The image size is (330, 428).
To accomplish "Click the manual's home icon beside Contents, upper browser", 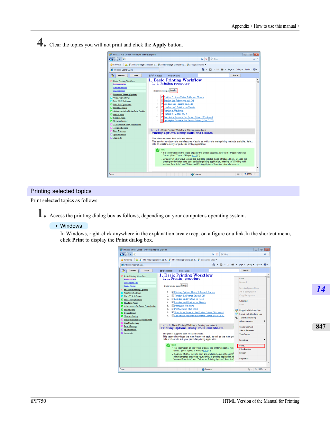I will click(x=112, y=75).
